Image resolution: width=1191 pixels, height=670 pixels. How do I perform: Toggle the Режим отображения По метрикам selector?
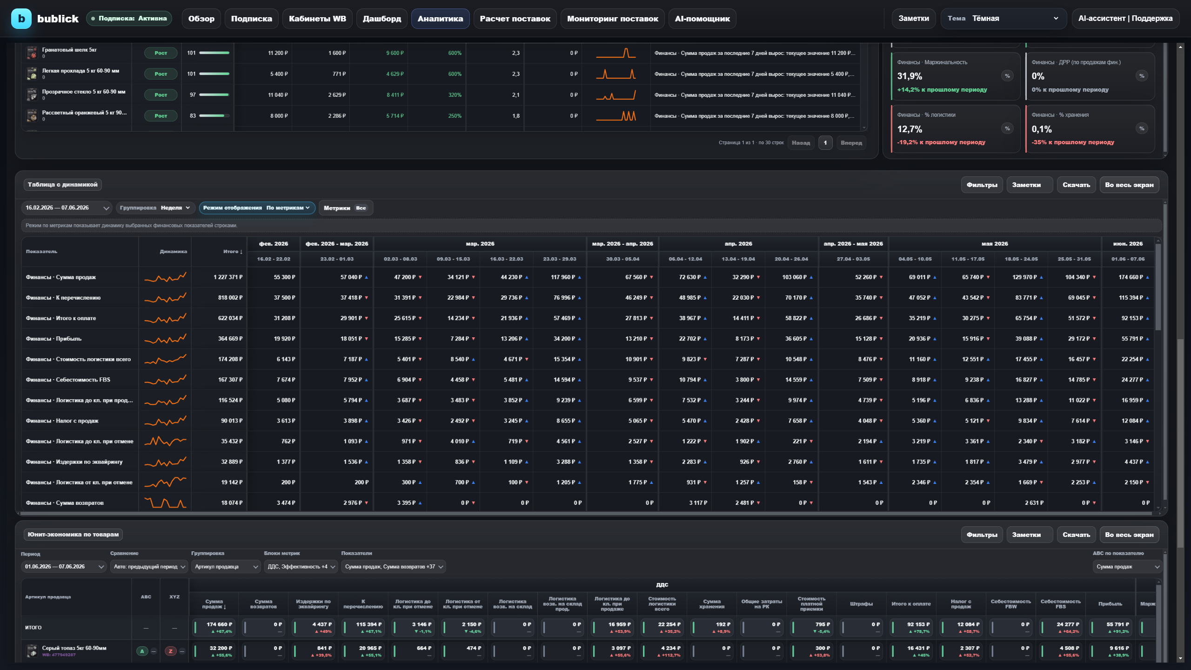click(257, 208)
